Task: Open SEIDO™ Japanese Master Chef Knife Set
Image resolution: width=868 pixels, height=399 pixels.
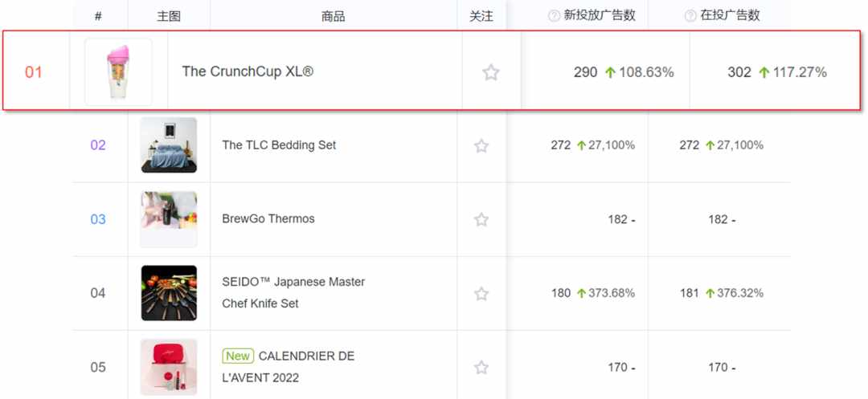Action: click(x=293, y=293)
